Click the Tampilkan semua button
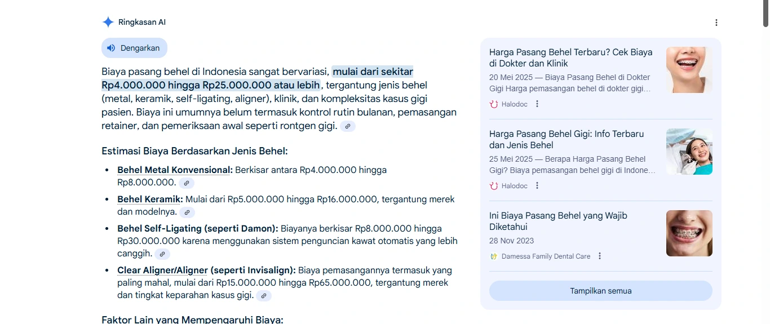770x324 pixels. coord(601,291)
